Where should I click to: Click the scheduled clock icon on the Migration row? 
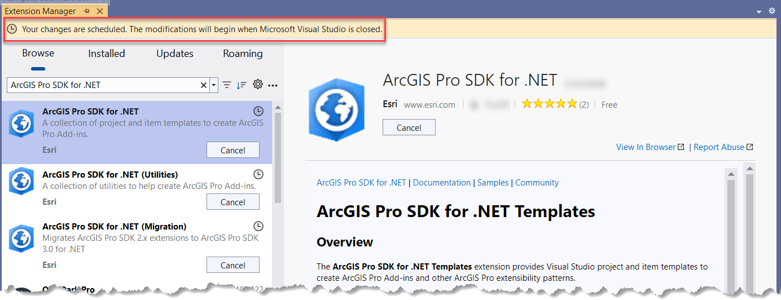[258, 226]
